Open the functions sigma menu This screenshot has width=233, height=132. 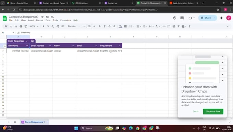pos(189,26)
